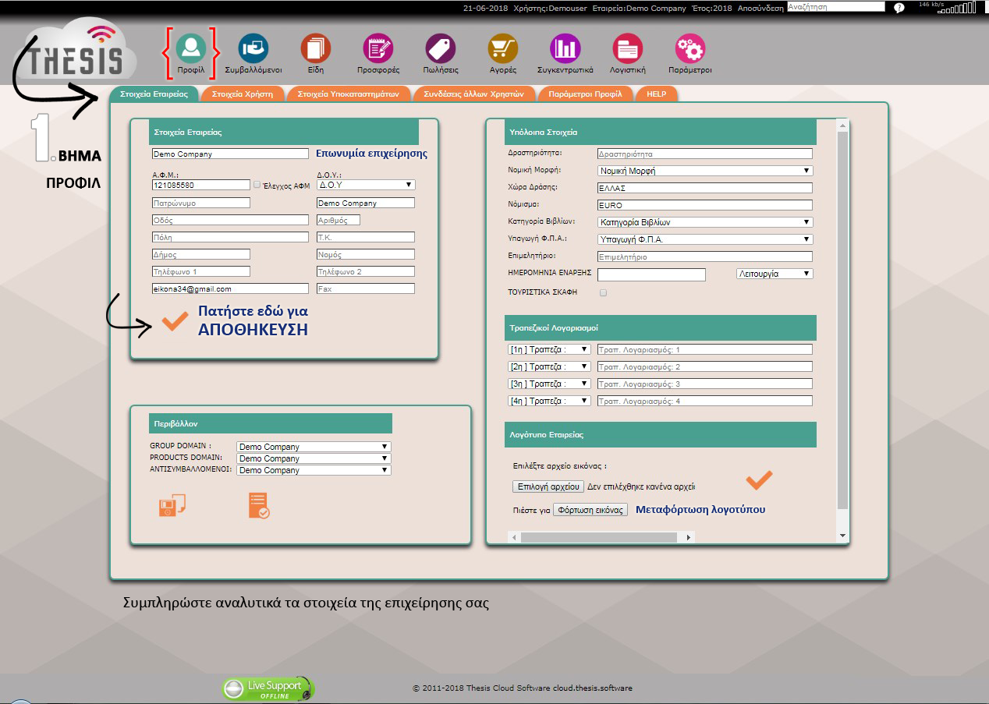This screenshot has height=704, width=989.
Task: Enable the Έλεγχος ΑΦΜ checkbox
Action: tap(257, 185)
